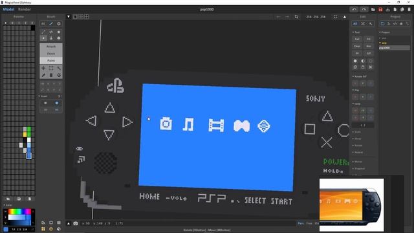414x233 pixels.
Task: Collapse the Rotate 90° section
Action: click(x=360, y=76)
